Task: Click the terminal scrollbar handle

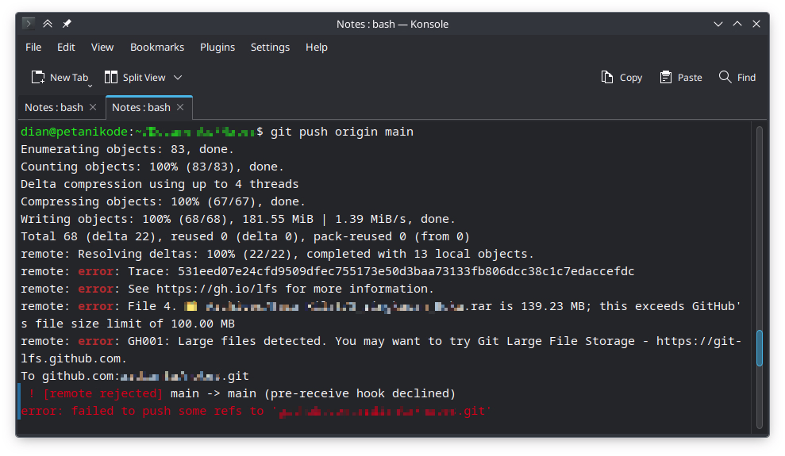Action: (760, 348)
